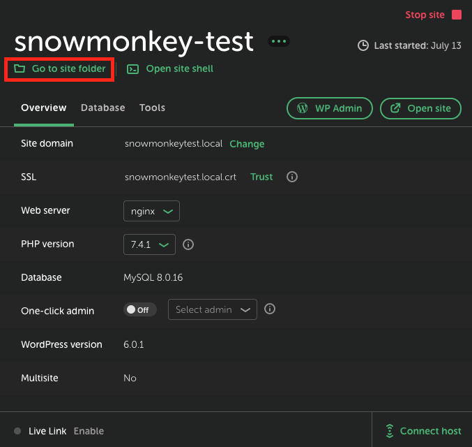Click the clock icon near Last started
Screen dimensions: 472x447
click(363, 45)
